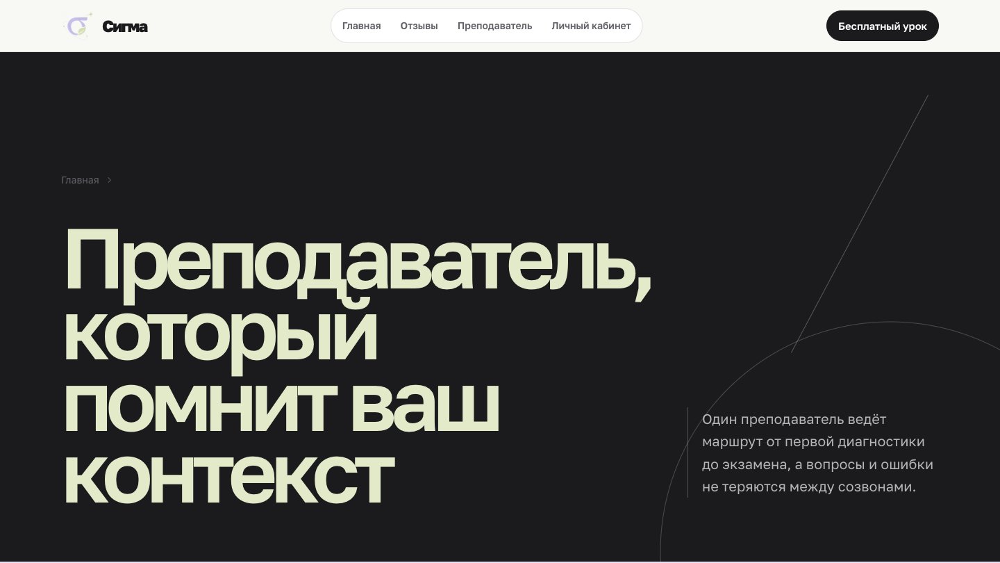Open the Главная nav menu item
The width and height of the screenshot is (1000, 563).
point(362,26)
